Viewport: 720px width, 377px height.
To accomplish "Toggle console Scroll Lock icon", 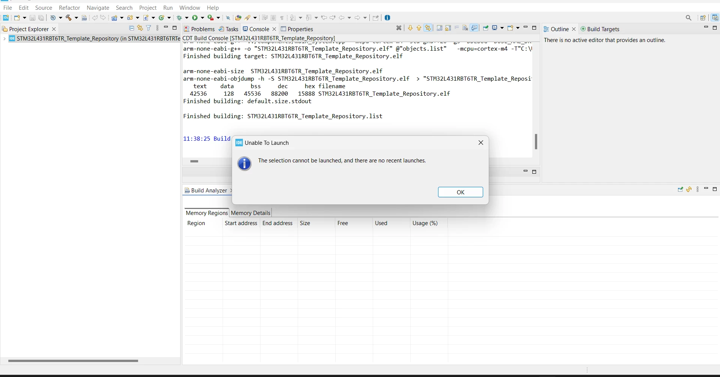I will click(448, 28).
